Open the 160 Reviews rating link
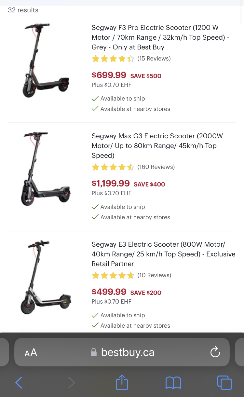The width and height of the screenshot is (244, 397). pos(156,167)
